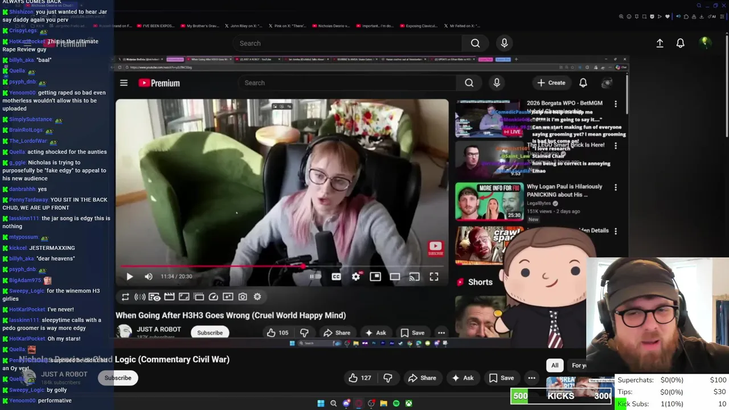This screenshot has width=729, height=410.
Task: Click the speedometer playback speed icon
Action: click(213, 297)
